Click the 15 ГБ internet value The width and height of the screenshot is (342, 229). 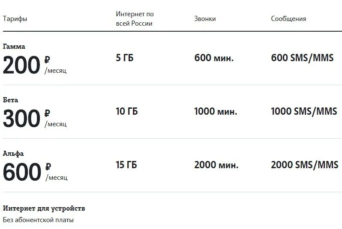126,165
